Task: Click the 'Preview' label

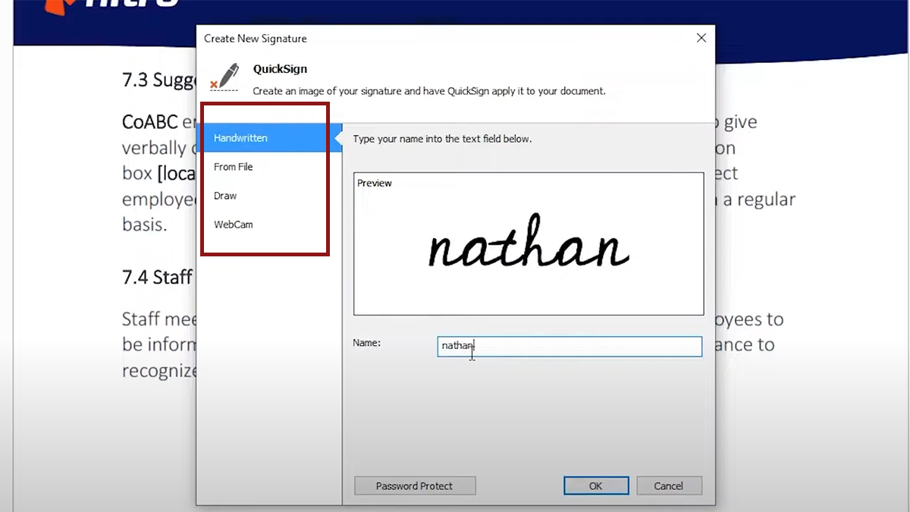Action: coord(375,184)
